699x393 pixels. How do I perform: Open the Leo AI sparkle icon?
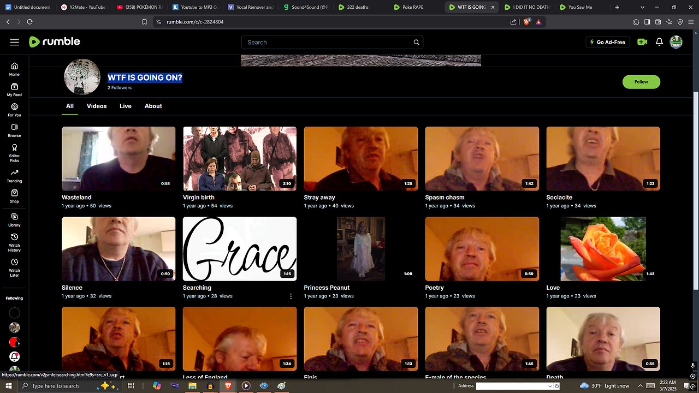[x=669, y=22]
